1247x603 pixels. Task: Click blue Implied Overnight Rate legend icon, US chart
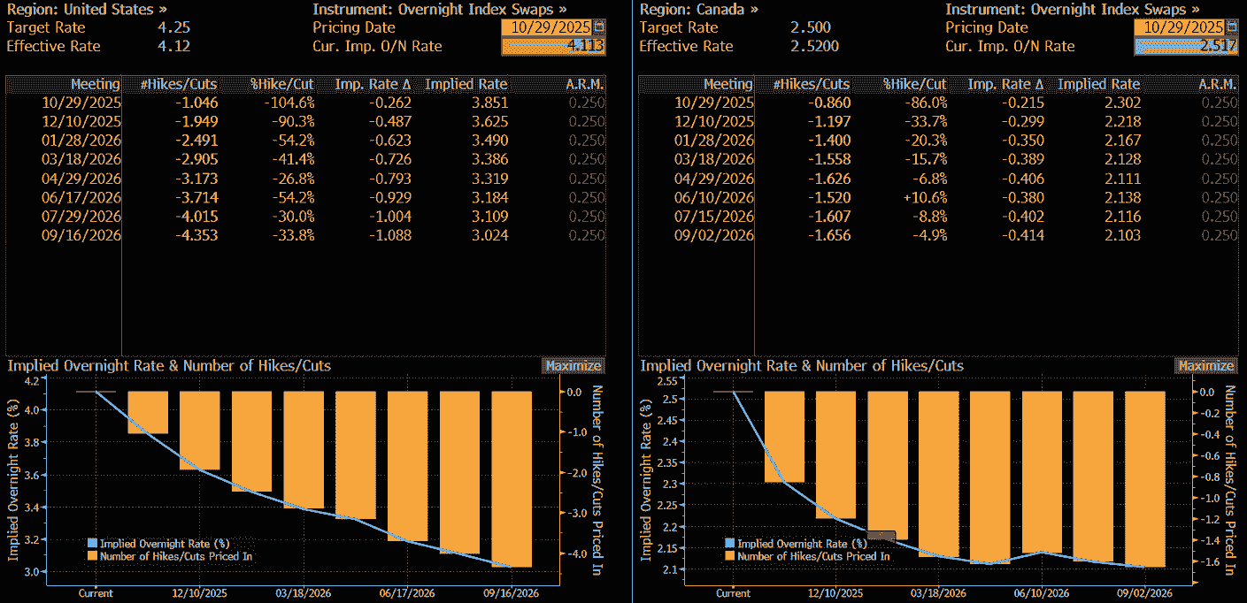pyautogui.click(x=93, y=544)
